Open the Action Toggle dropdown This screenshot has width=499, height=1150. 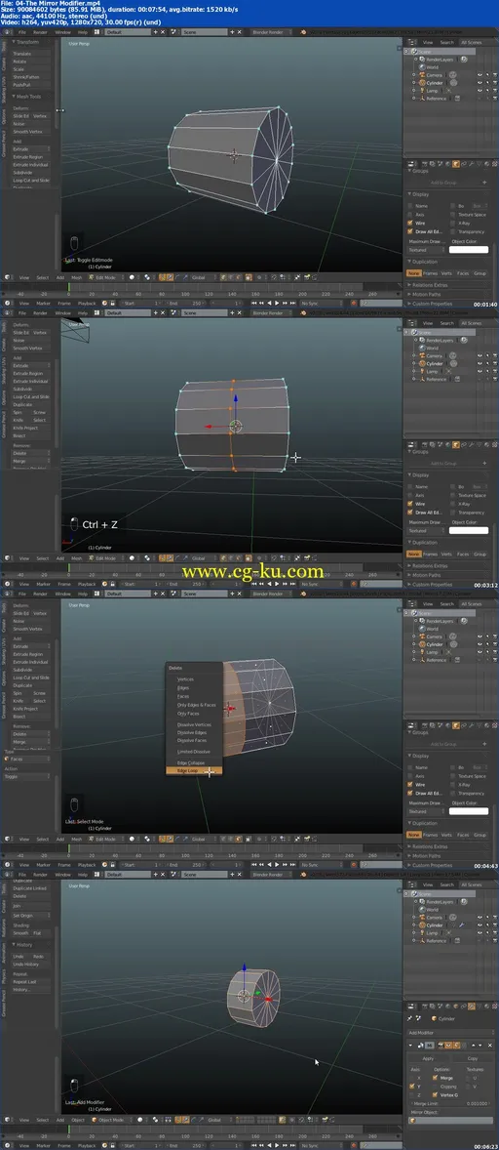(27, 777)
